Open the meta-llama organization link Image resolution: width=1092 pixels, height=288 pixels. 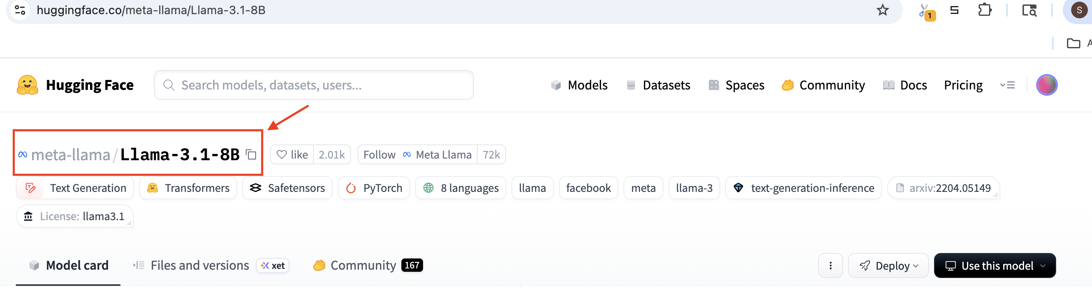tap(70, 154)
